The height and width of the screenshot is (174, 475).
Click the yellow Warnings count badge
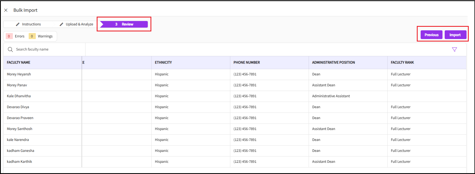32,36
